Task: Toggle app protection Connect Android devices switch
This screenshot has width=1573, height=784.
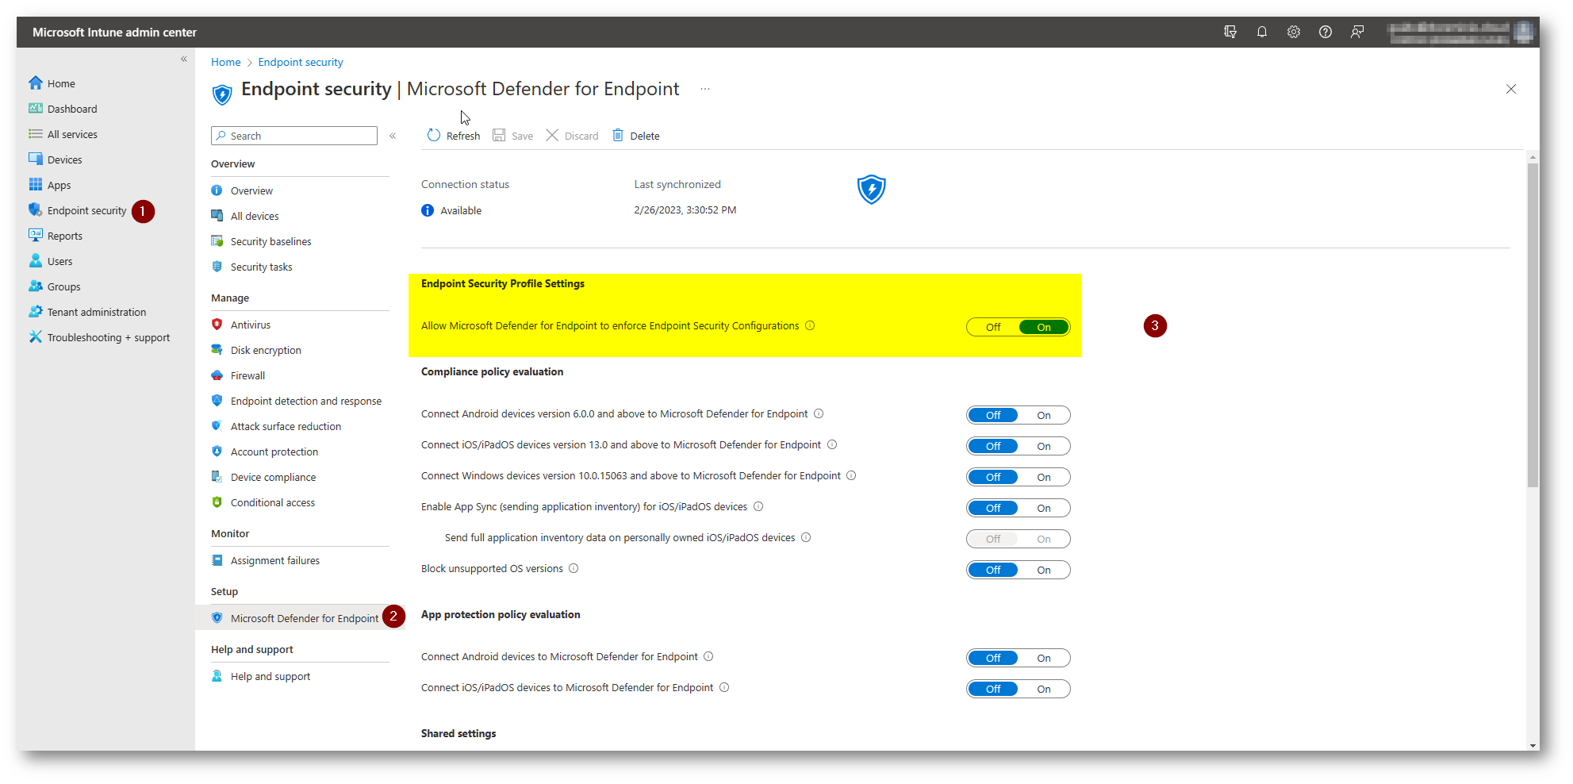Action: coord(1019,658)
